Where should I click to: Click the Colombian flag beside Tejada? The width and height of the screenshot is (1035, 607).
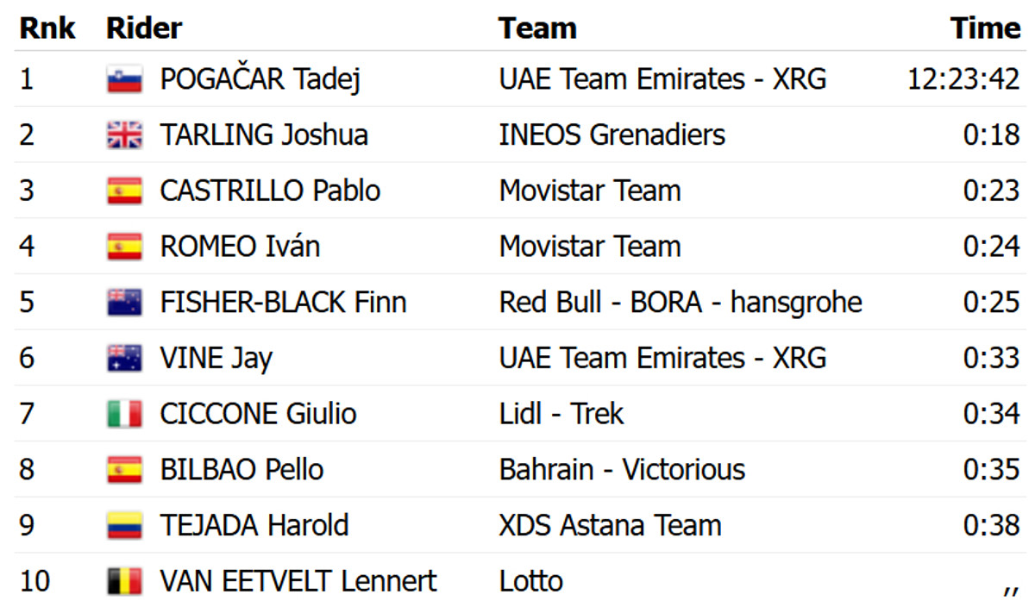[x=124, y=526]
